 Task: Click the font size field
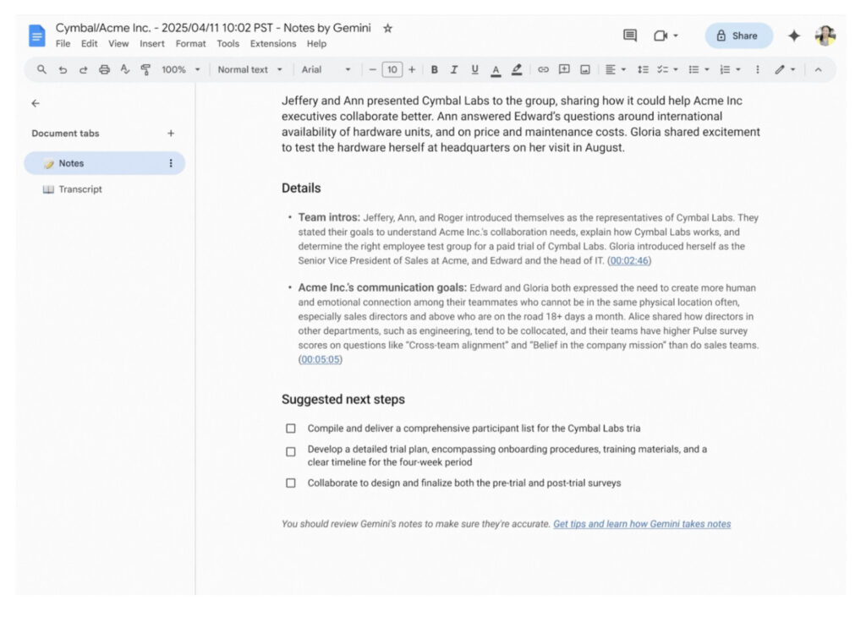pyautogui.click(x=392, y=69)
